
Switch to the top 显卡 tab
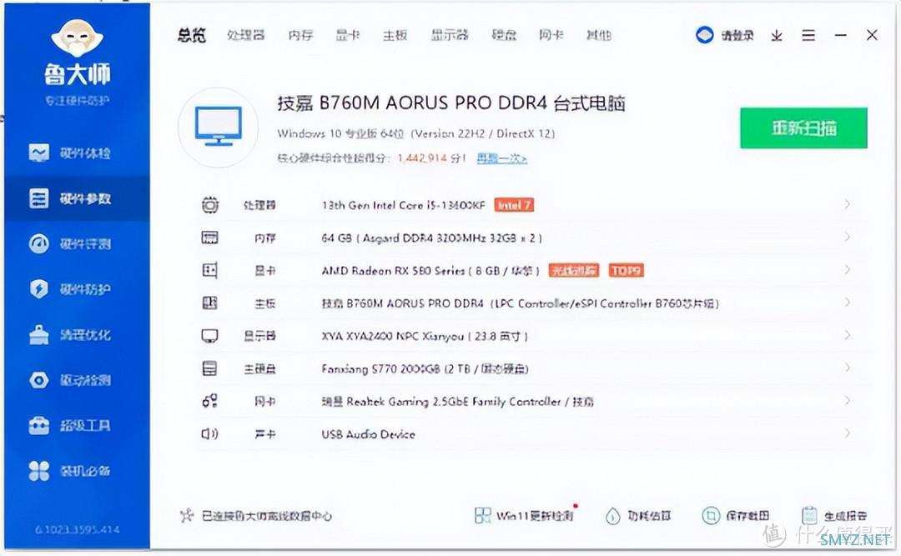(x=348, y=35)
